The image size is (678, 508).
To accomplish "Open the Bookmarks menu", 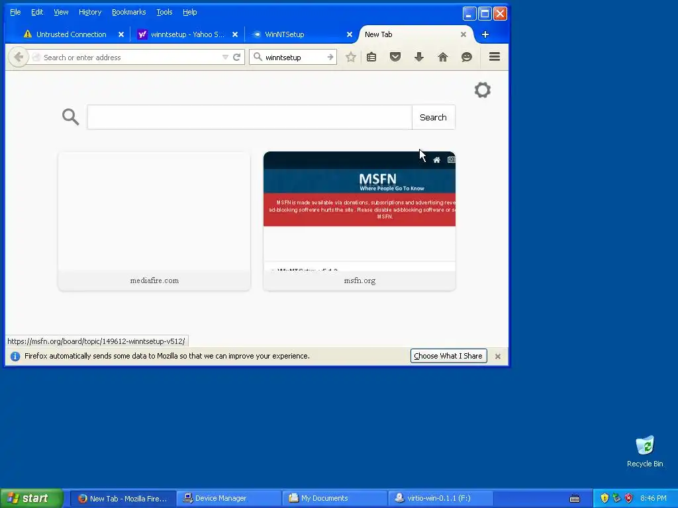I will (x=129, y=12).
